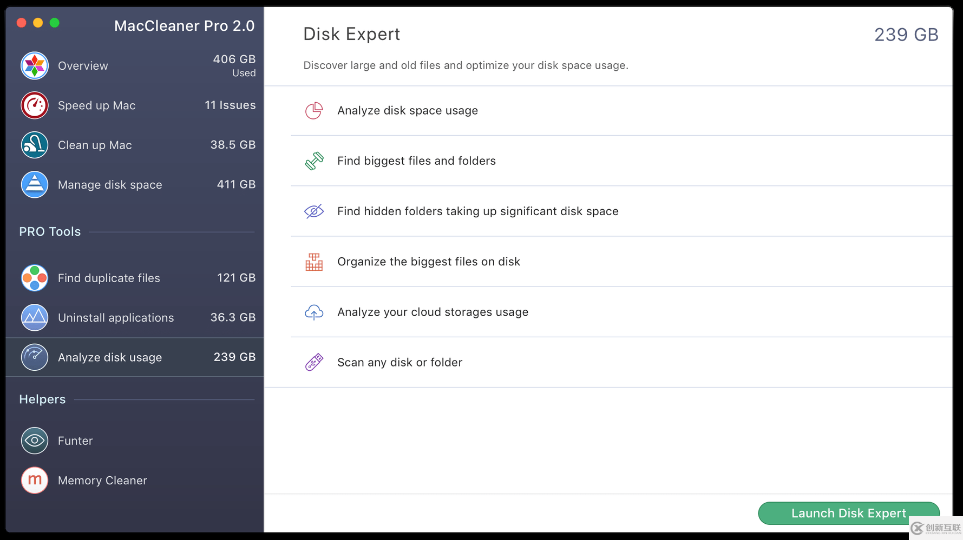Click the 'Helpers' section label
This screenshot has height=540, width=963.
[x=42, y=399]
